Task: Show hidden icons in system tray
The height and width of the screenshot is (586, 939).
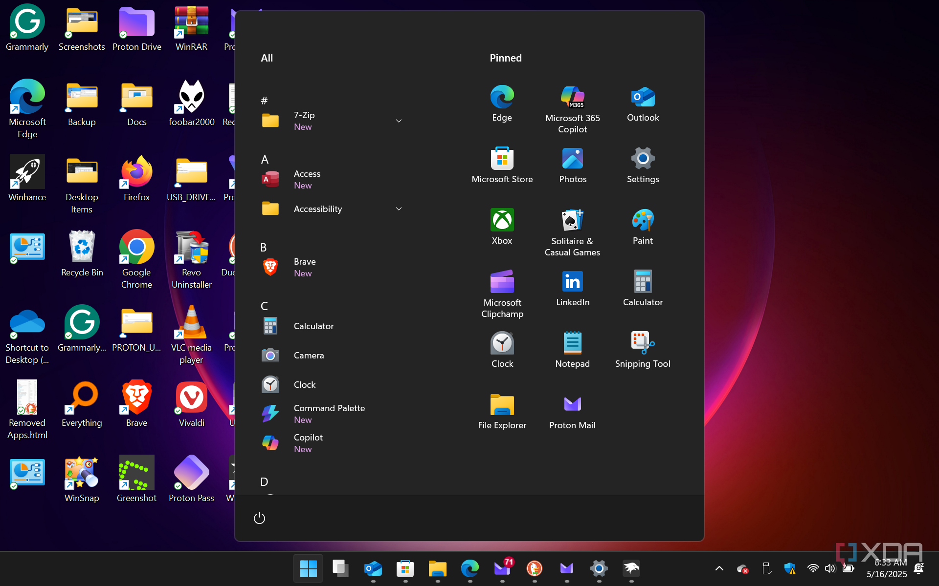Action: click(x=719, y=568)
